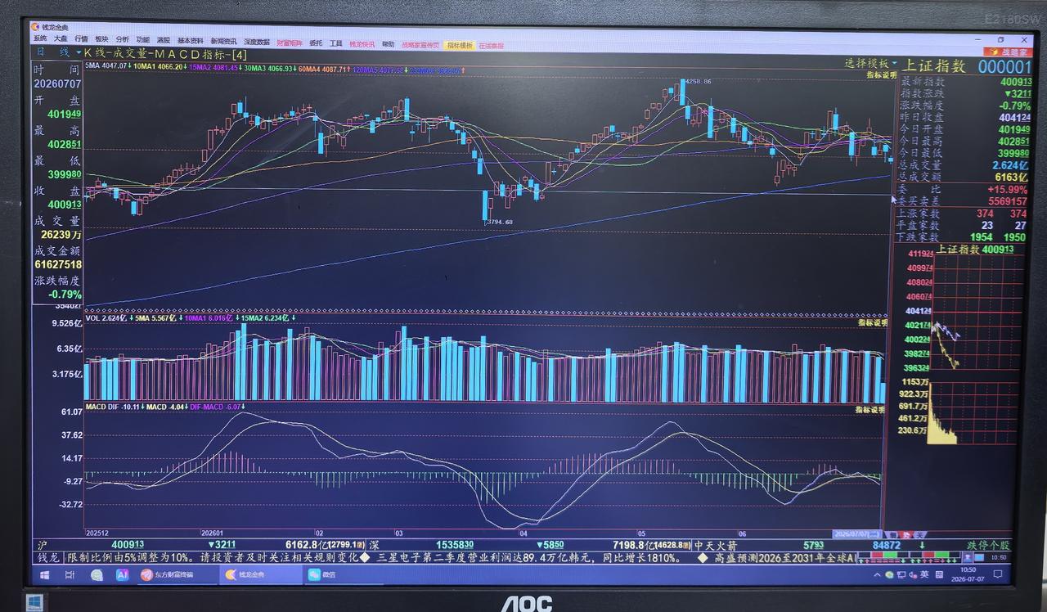Click the 在线客服 link
The height and width of the screenshot is (612, 1047).
(x=492, y=46)
